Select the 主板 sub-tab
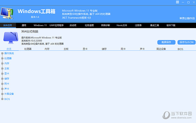This screenshot has height=123, width=196. coord(66,49)
